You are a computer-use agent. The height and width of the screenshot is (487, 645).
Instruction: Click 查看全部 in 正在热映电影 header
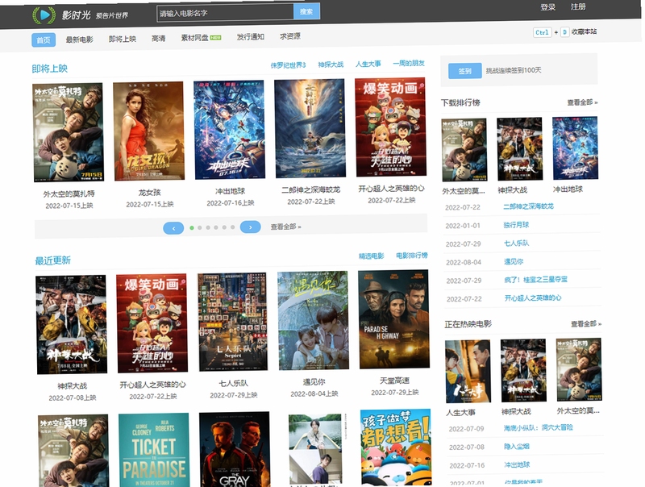(x=586, y=324)
